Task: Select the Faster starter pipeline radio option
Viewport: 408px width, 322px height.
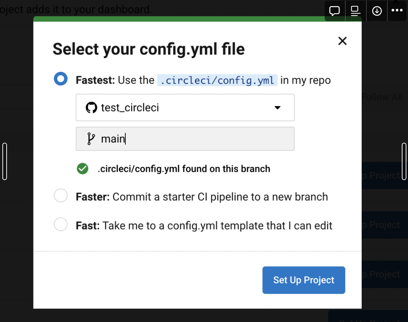Action: pyautogui.click(x=61, y=196)
